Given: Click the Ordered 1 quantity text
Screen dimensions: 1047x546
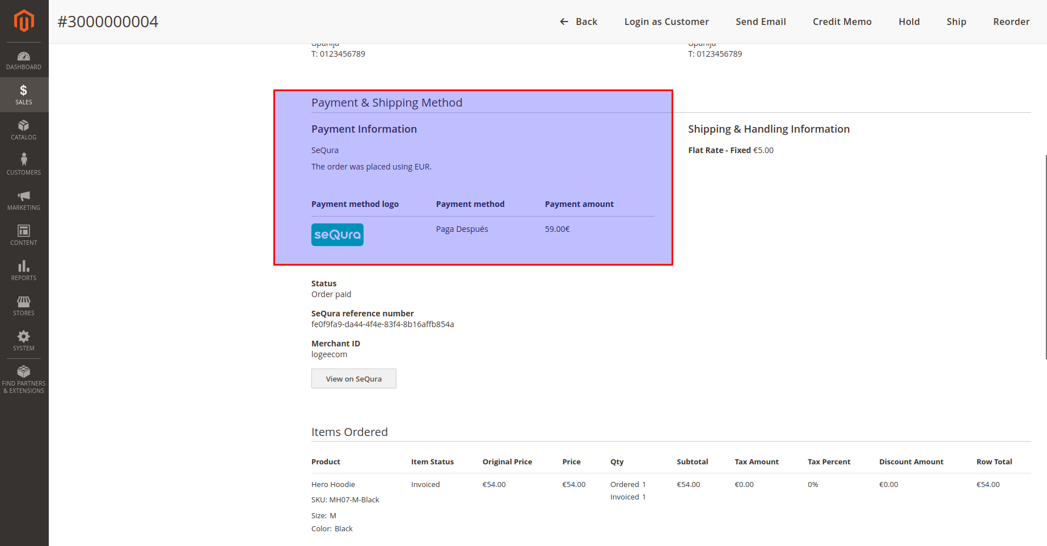Looking at the screenshot, I should coord(628,484).
